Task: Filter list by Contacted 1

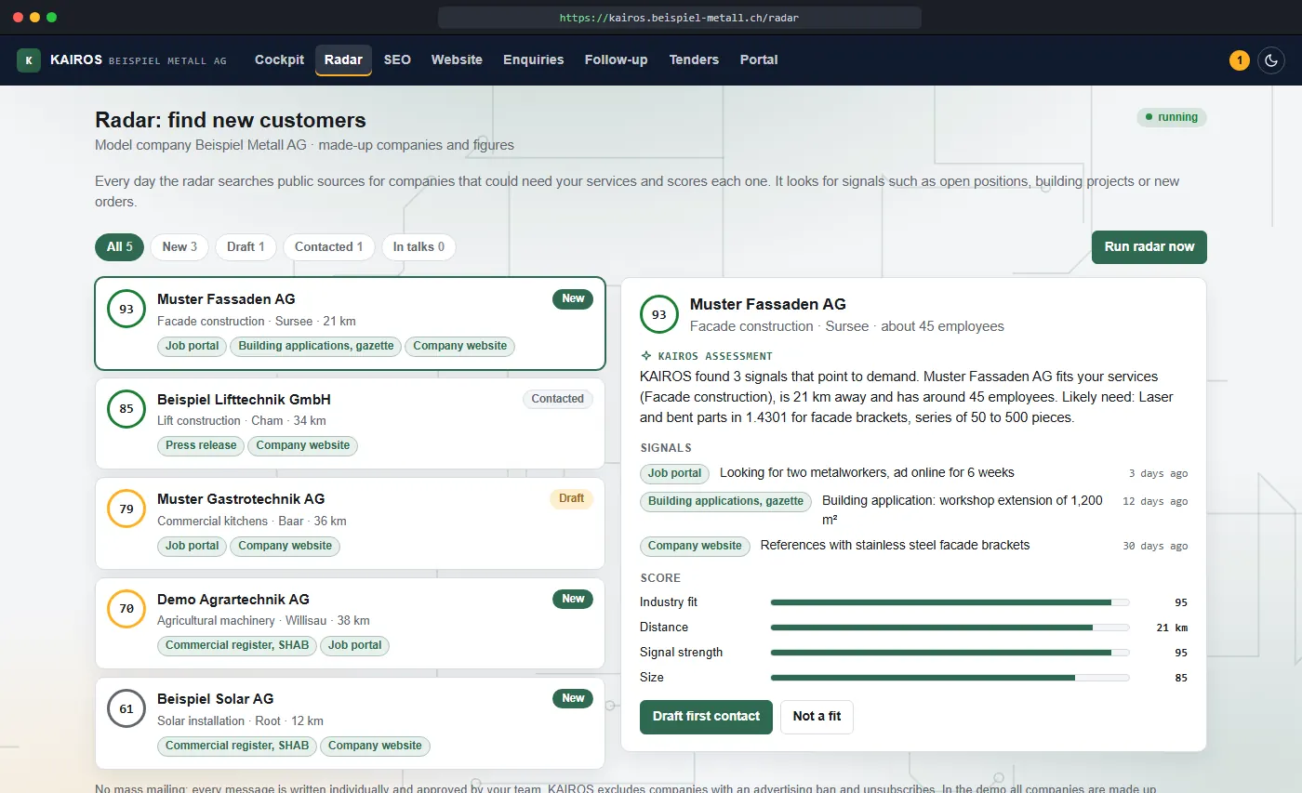Action: pyautogui.click(x=329, y=247)
